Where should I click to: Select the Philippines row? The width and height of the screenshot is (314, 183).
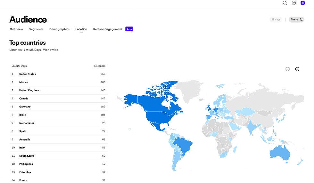(58, 164)
